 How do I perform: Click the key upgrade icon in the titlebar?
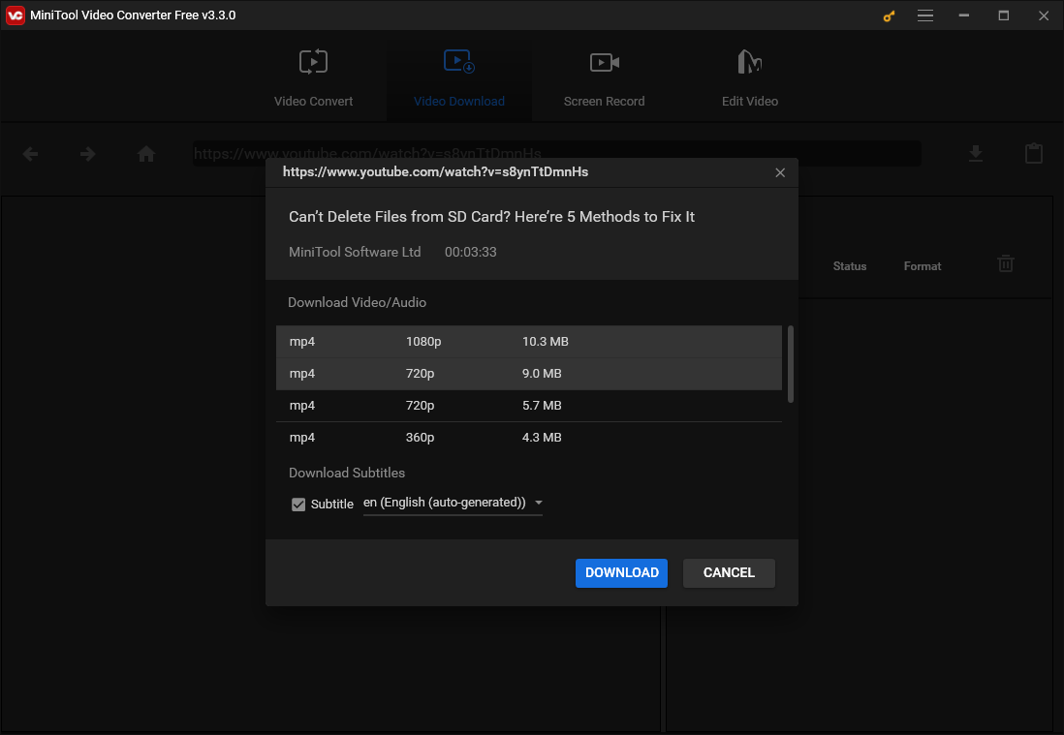tap(889, 15)
